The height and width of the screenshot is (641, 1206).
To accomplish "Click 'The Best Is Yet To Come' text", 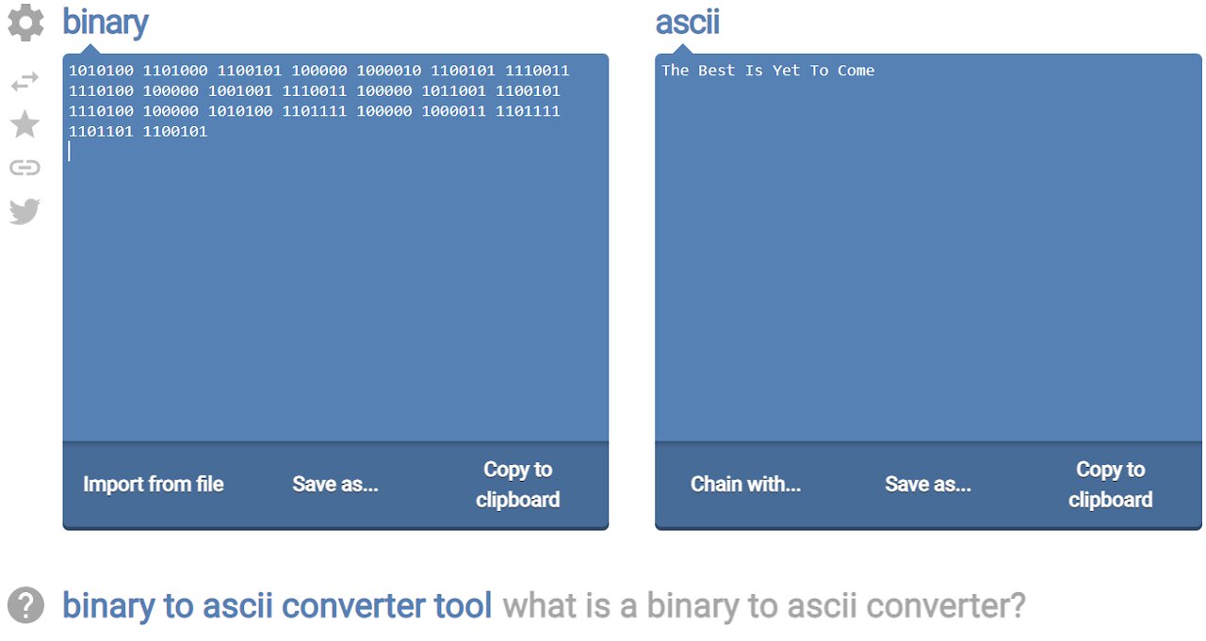I will pos(768,71).
